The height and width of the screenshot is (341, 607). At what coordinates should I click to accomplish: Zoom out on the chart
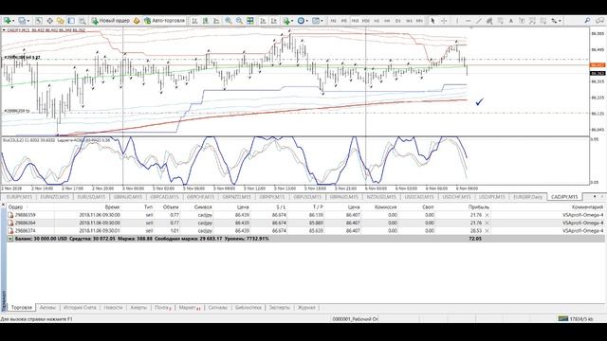(239, 21)
